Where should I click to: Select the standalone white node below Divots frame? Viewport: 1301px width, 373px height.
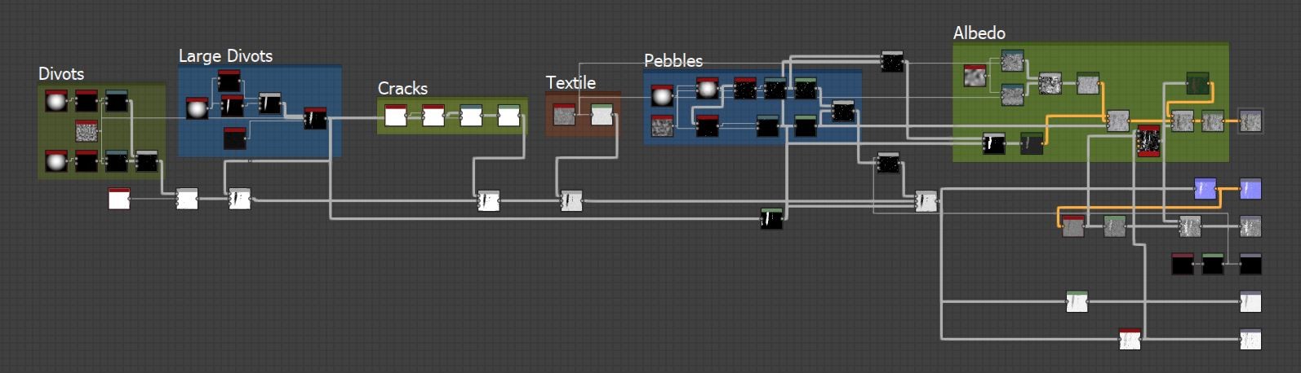119,199
